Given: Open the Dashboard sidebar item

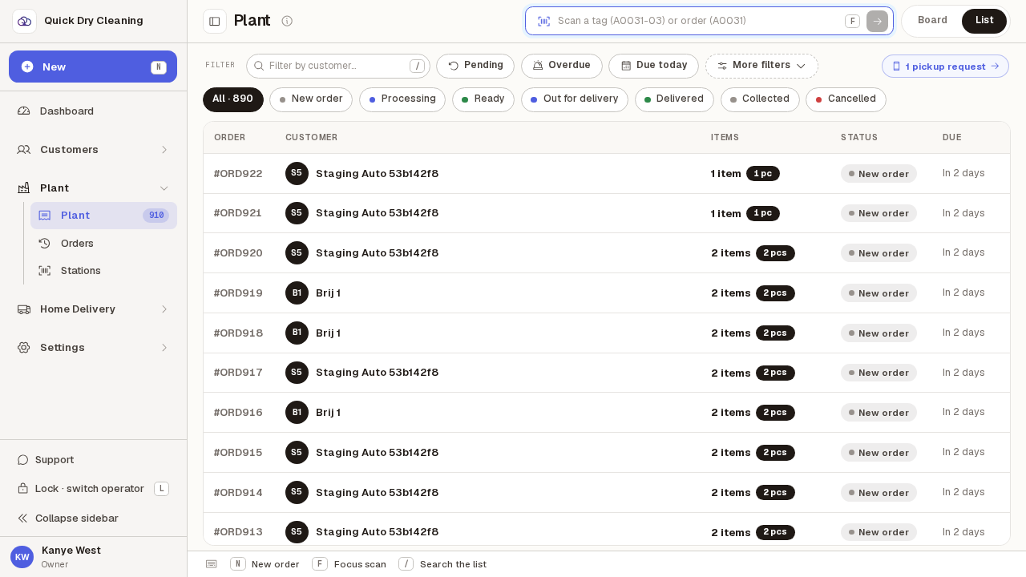Looking at the screenshot, I should (x=93, y=111).
